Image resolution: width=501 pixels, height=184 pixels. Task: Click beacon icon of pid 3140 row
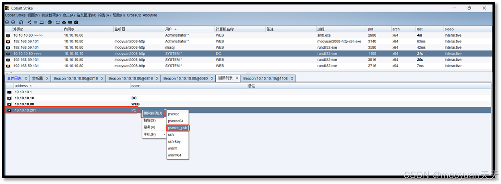click(9, 42)
